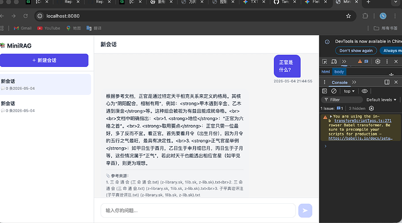Select the highlighted 新会话 conversation
402x223 pixels.
pos(45,84)
